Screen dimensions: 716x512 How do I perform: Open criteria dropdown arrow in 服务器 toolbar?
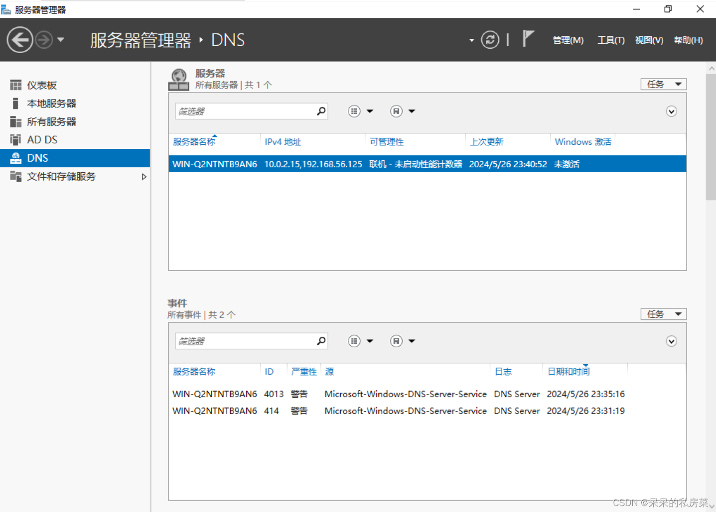pos(370,111)
